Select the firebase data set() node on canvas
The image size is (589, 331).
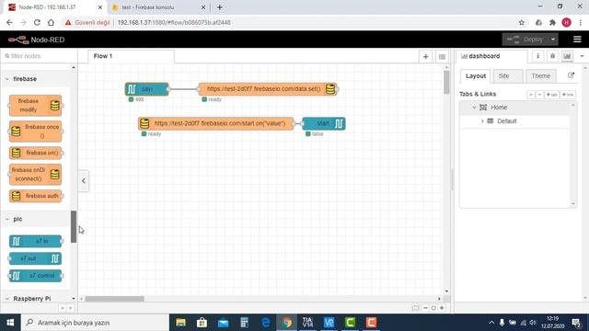pyautogui.click(x=268, y=89)
